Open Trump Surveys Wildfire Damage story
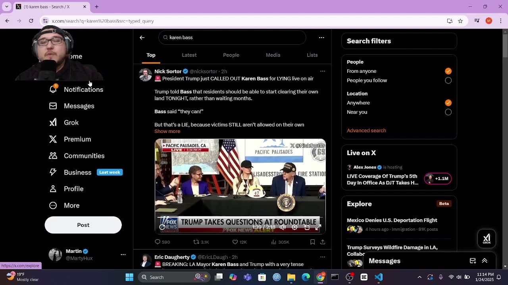Image resolution: width=508 pixels, height=285 pixels. tap(392, 250)
